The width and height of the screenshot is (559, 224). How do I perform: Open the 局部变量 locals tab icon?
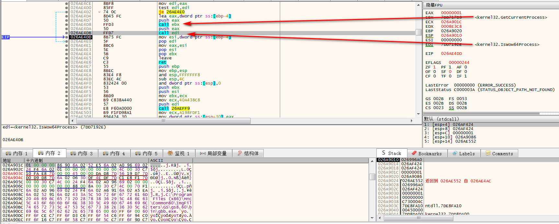click(x=203, y=153)
